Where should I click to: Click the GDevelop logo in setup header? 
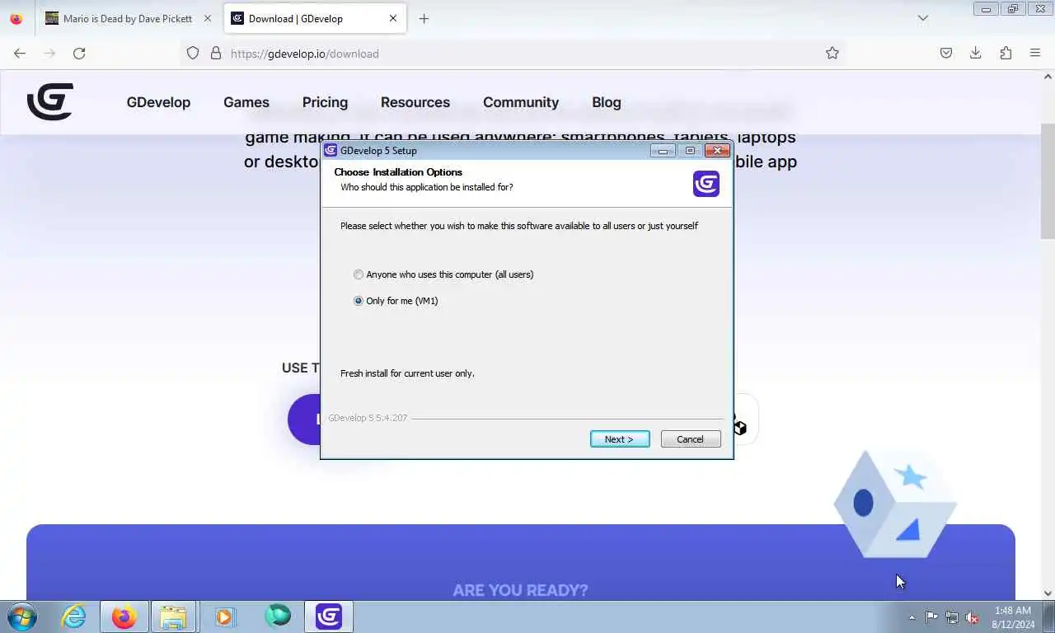(x=706, y=184)
